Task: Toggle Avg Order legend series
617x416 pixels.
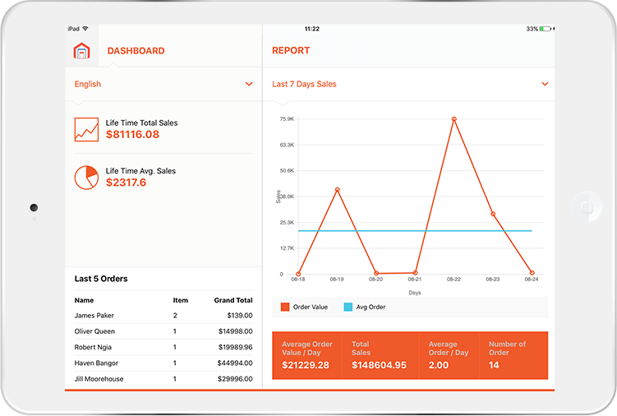Action: 364,307
